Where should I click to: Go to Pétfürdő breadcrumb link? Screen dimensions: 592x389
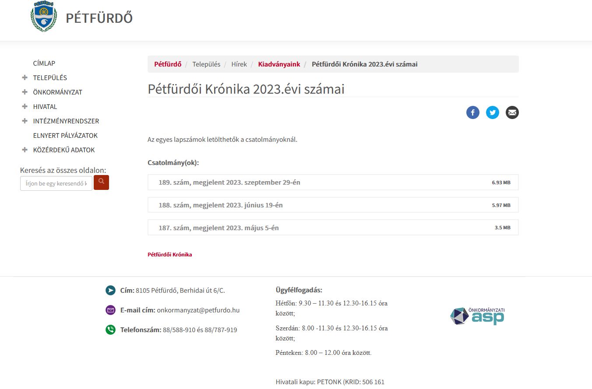coord(168,64)
